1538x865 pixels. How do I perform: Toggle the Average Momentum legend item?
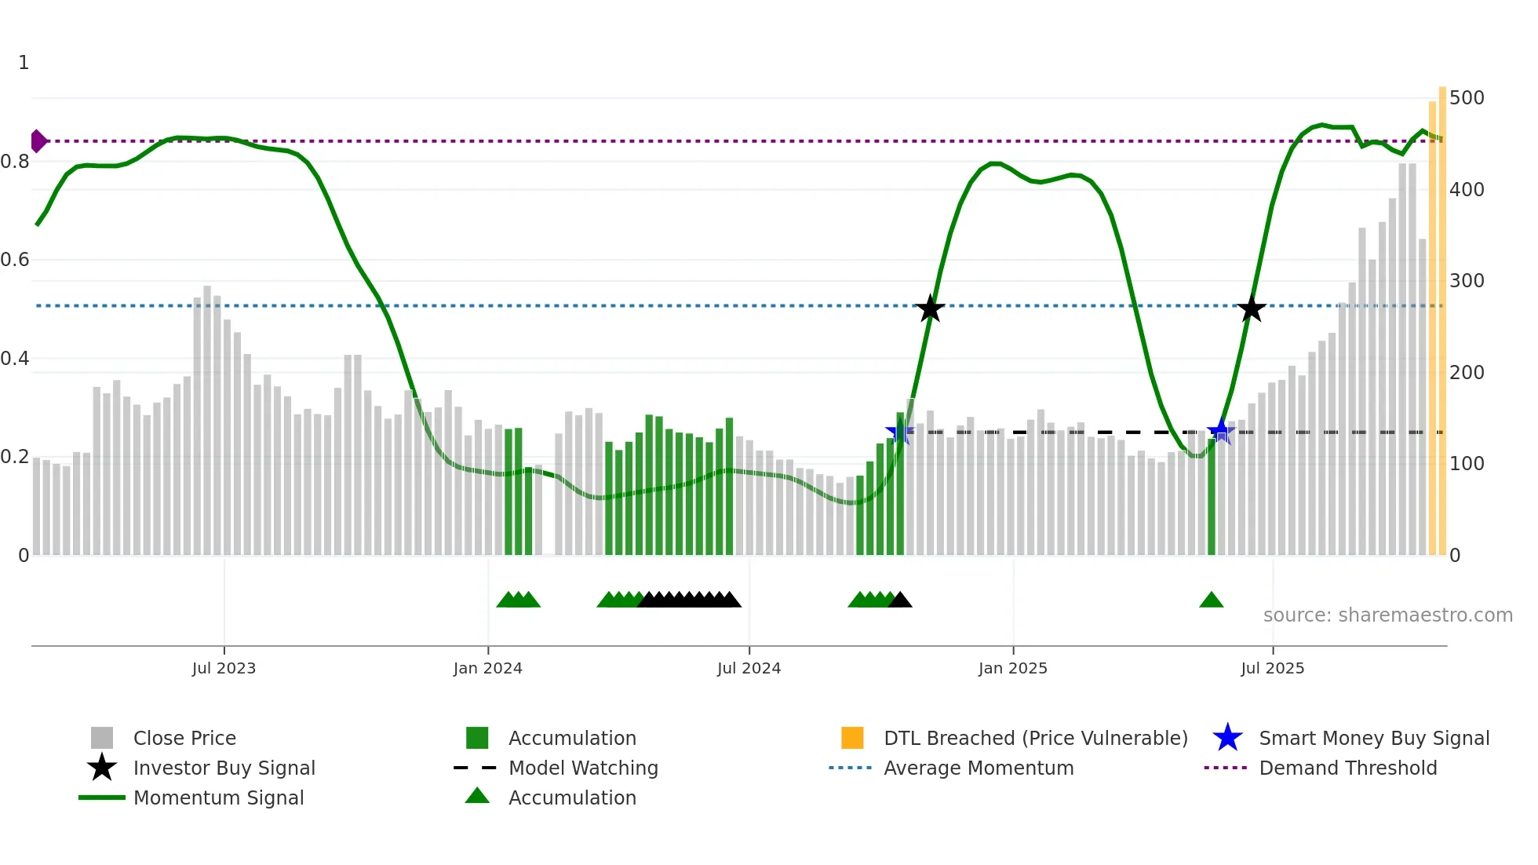979,768
